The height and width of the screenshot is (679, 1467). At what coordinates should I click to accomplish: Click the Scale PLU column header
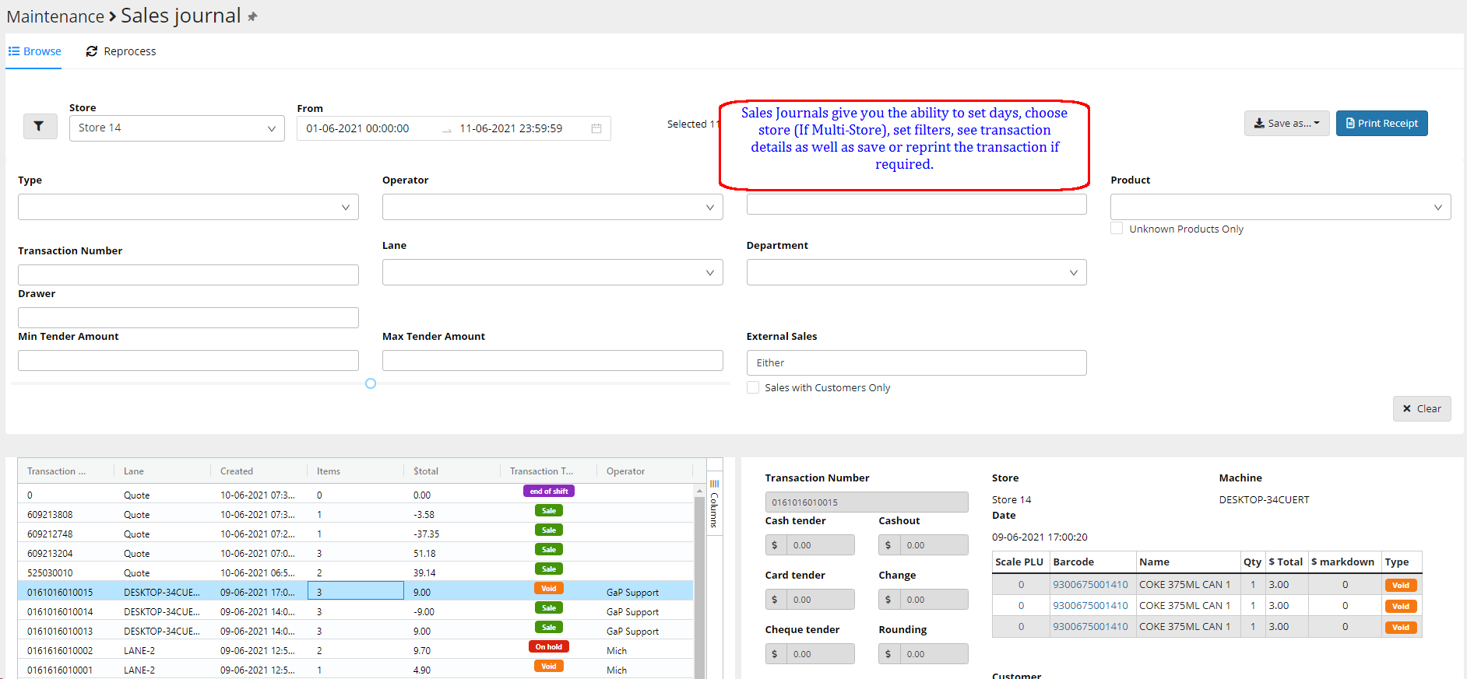coord(1019,562)
